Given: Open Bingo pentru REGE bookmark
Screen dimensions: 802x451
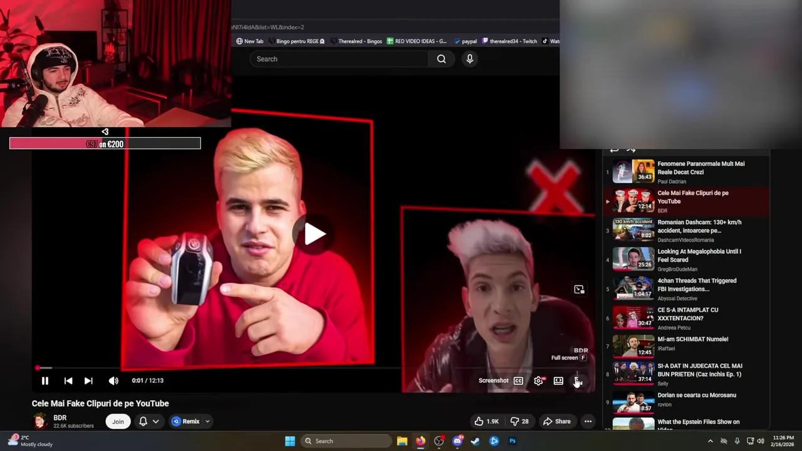Looking at the screenshot, I should pyautogui.click(x=297, y=41).
